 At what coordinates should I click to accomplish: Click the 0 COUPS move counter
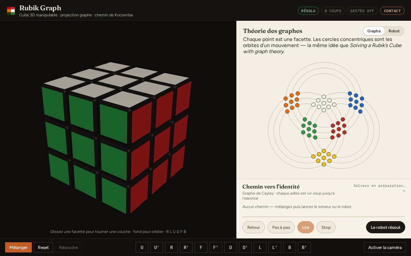(333, 11)
